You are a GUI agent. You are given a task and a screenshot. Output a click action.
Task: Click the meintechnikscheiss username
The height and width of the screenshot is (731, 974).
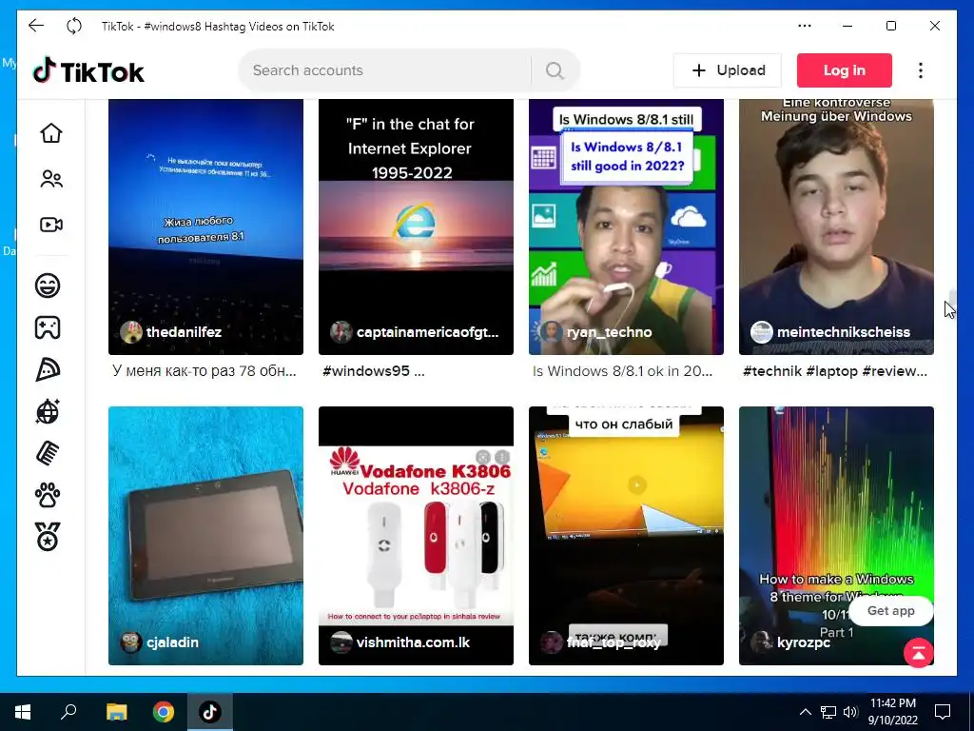844,332
